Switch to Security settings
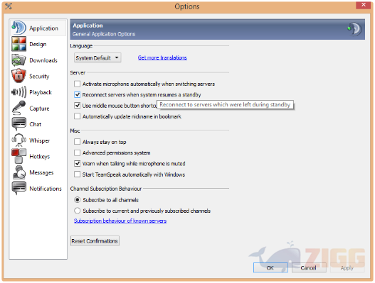The width and height of the screenshot is (375, 283). pos(39,77)
